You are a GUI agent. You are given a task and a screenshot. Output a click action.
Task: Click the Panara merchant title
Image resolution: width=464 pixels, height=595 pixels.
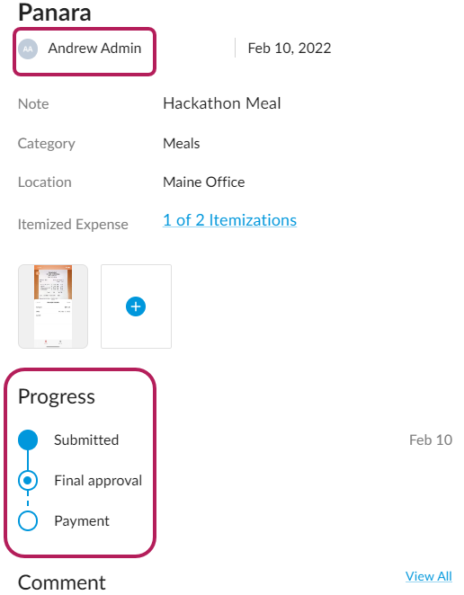[55, 13]
